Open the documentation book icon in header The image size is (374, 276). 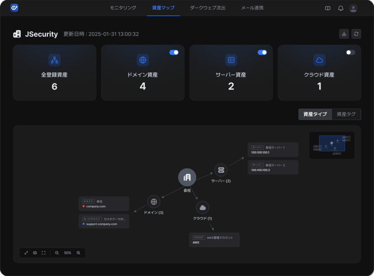coord(328,8)
